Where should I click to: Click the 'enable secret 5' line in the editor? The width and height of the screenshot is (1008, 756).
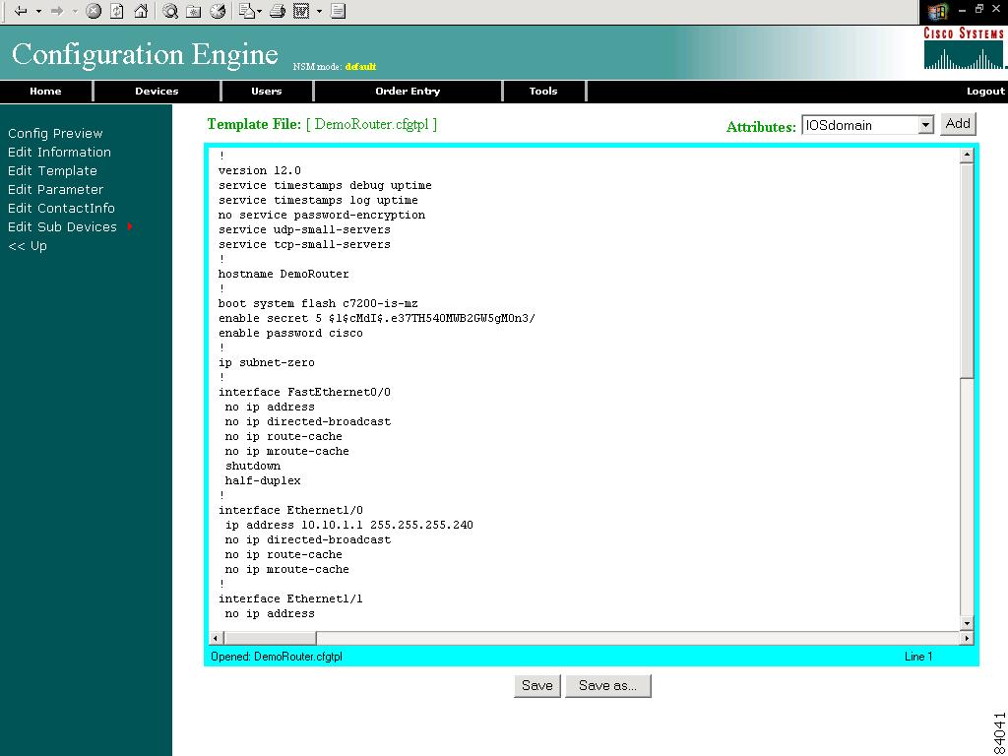377,318
